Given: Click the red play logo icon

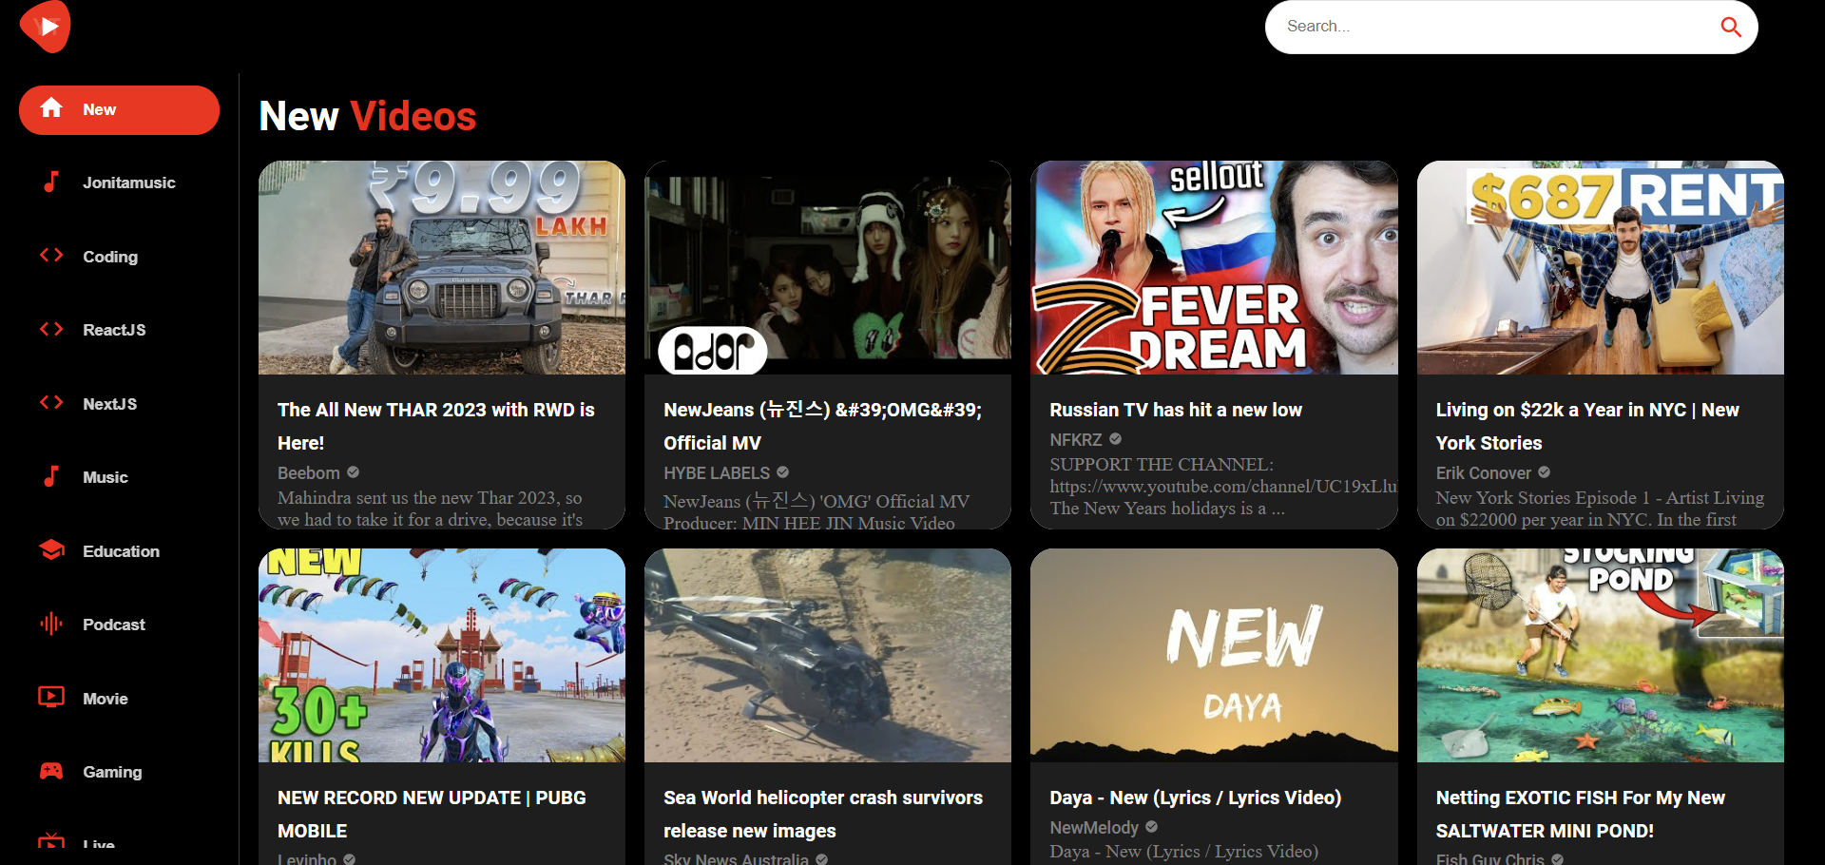Looking at the screenshot, I should coord(45,27).
